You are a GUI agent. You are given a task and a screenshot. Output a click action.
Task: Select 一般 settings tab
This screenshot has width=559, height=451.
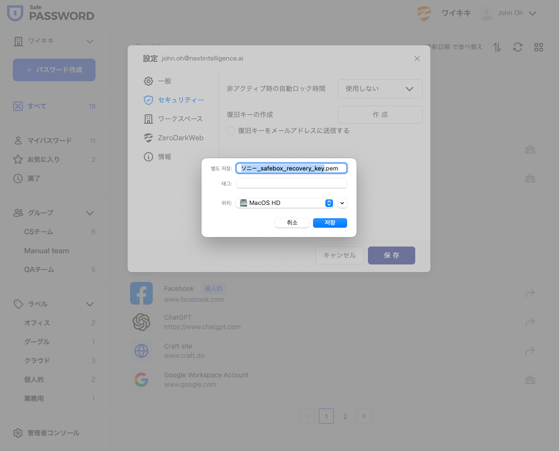coord(164,81)
